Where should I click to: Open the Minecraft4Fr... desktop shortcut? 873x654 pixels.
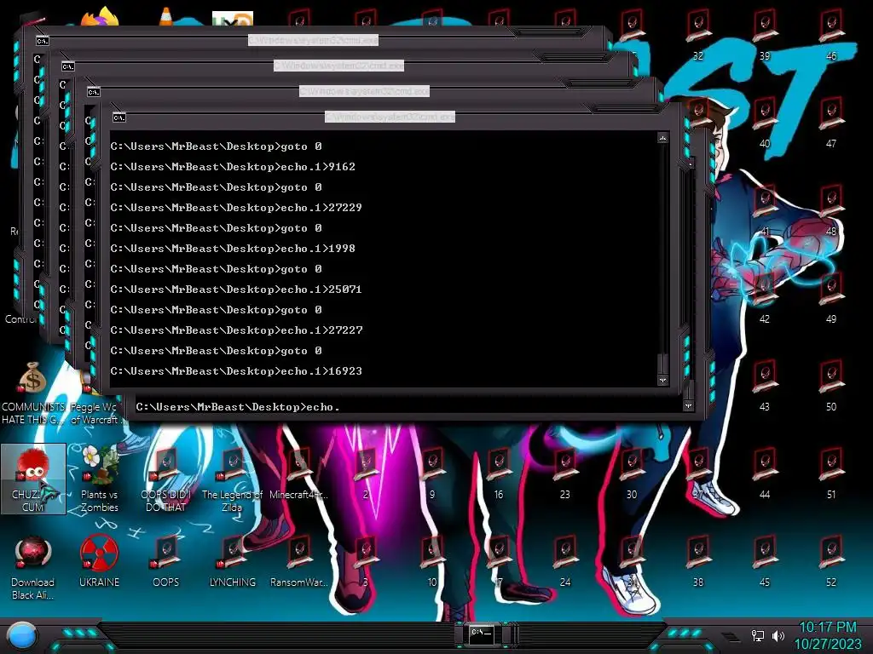pos(299,473)
